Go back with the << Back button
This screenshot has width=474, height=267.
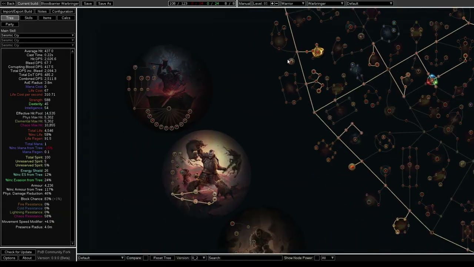pyautogui.click(x=8, y=3)
